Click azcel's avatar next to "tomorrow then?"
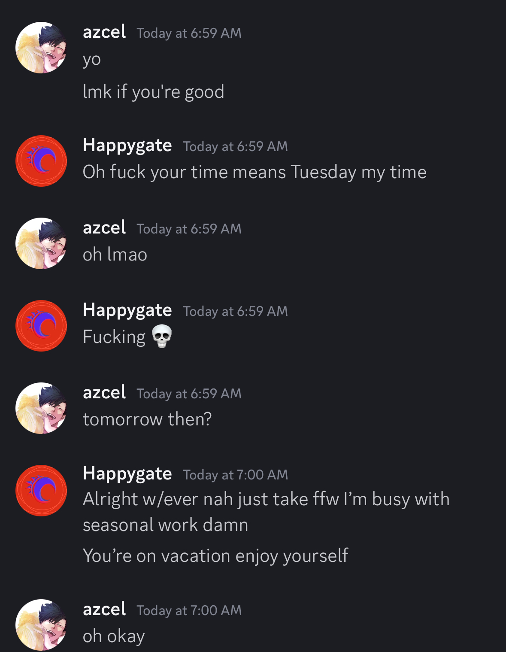 click(x=41, y=408)
